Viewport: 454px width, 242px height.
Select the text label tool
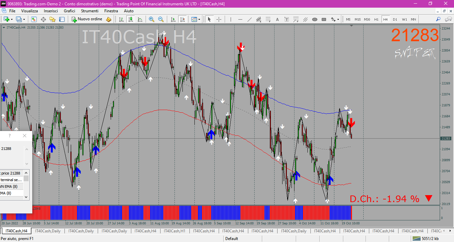[x=286, y=19]
